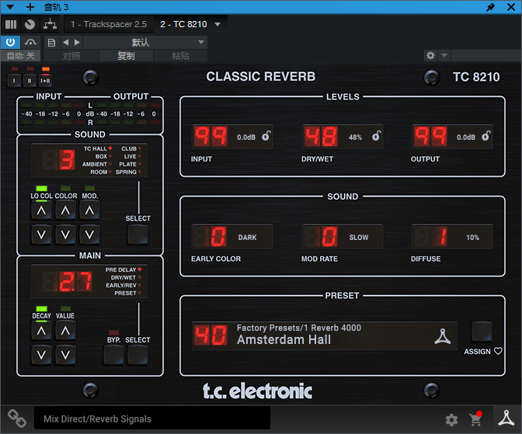This screenshot has height=434, width=522.
Task: Click the MOD RATE SLOW display
Action: [x=343, y=237]
